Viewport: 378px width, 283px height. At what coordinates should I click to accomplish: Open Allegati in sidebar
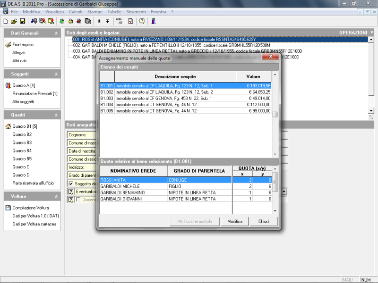pos(19,53)
